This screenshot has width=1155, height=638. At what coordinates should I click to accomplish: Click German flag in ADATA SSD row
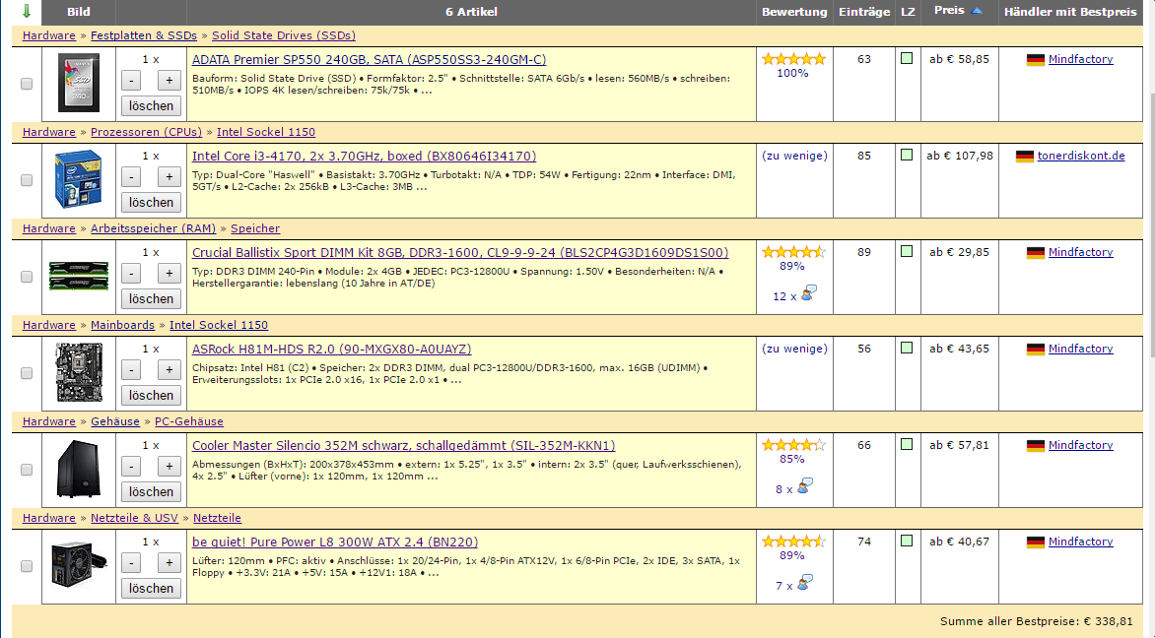1036,60
